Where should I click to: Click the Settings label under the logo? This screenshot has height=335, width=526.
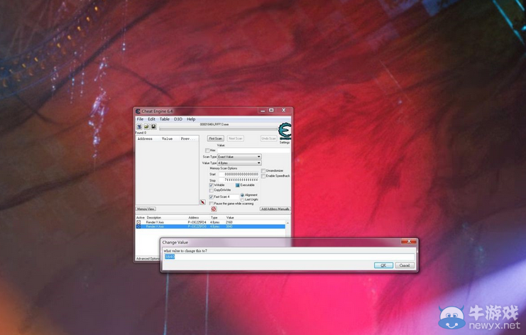[285, 143]
